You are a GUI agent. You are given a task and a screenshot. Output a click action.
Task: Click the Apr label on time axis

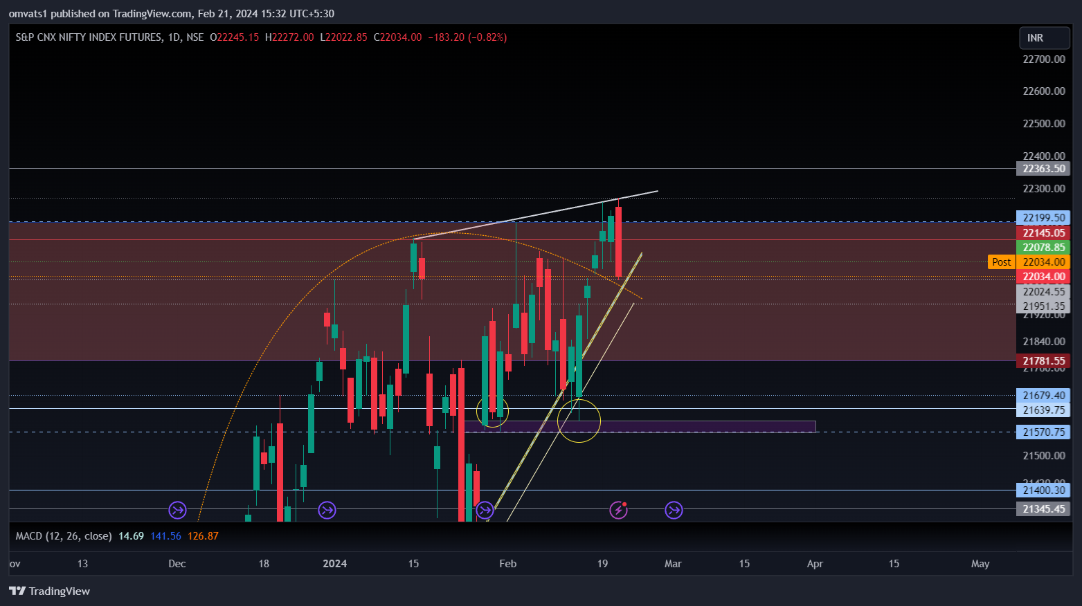815,564
